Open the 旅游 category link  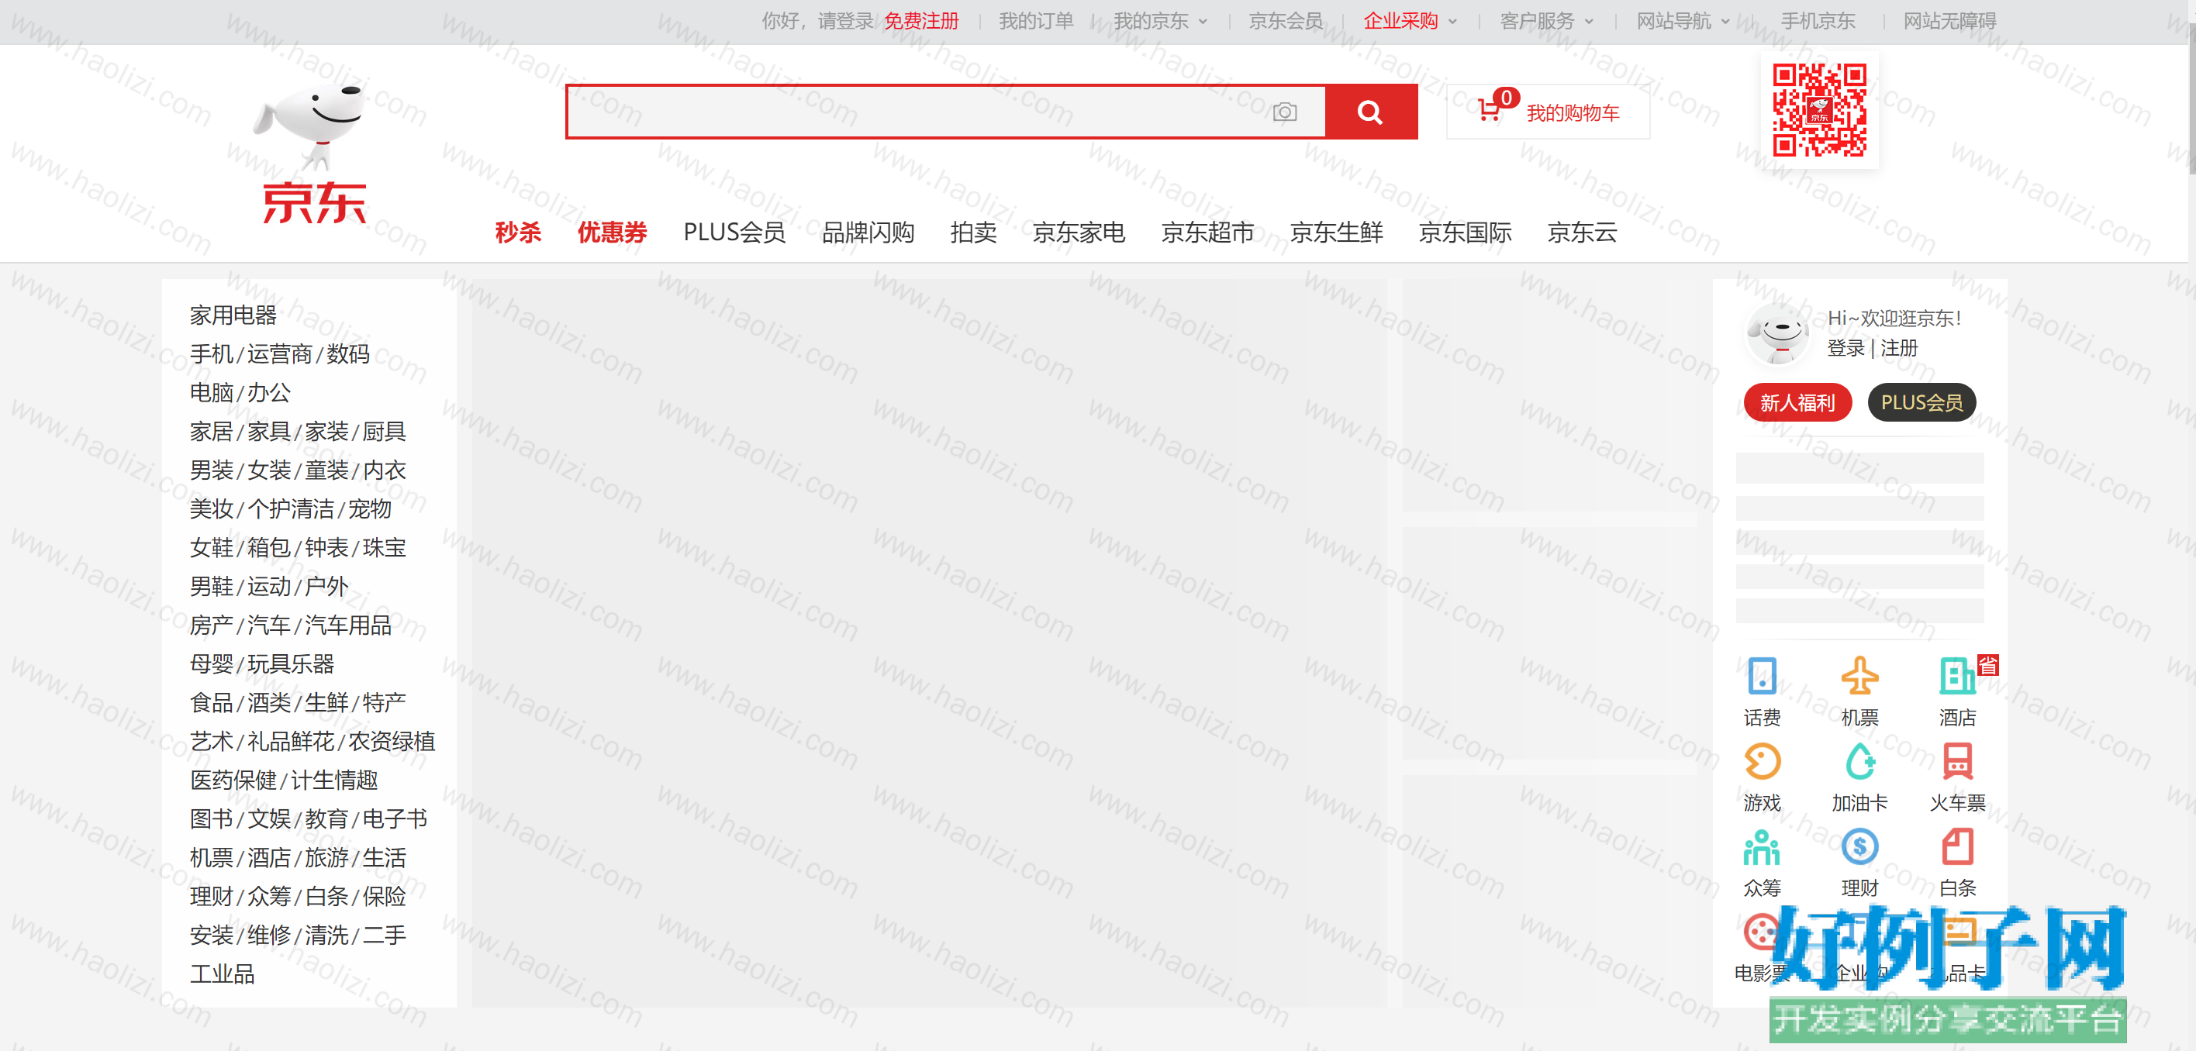(x=326, y=858)
